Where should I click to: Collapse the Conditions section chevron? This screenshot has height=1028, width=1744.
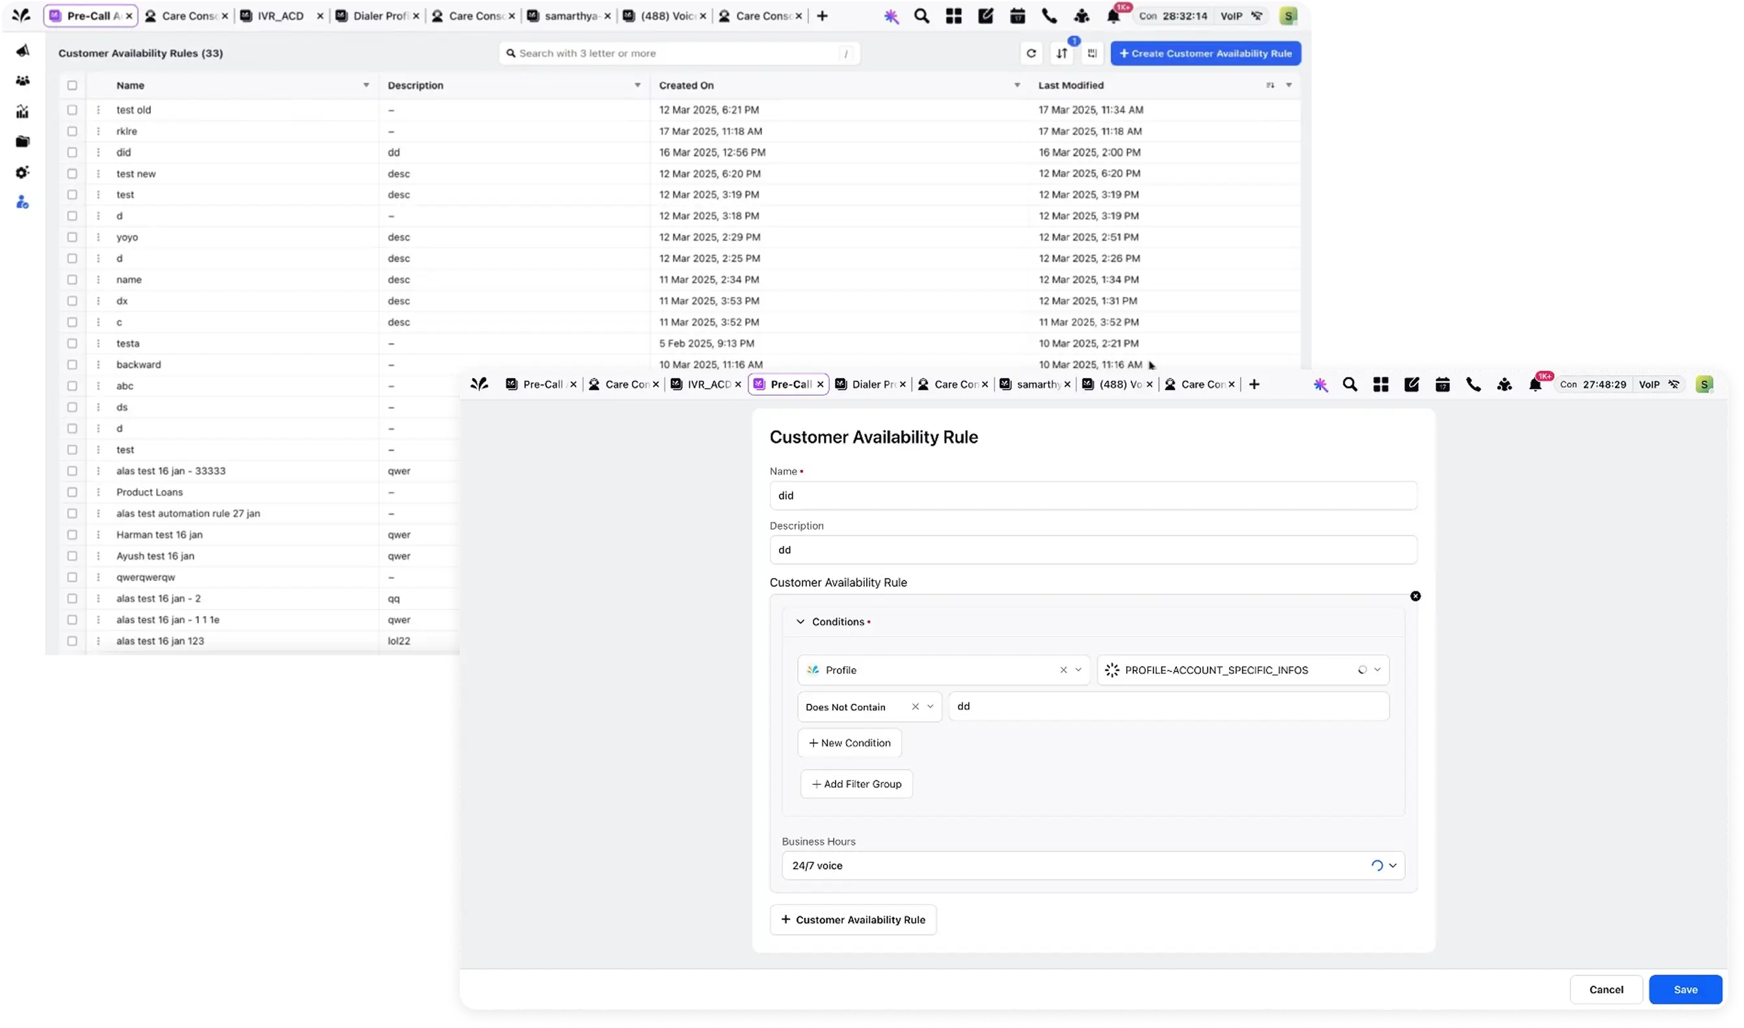tap(800, 621)
